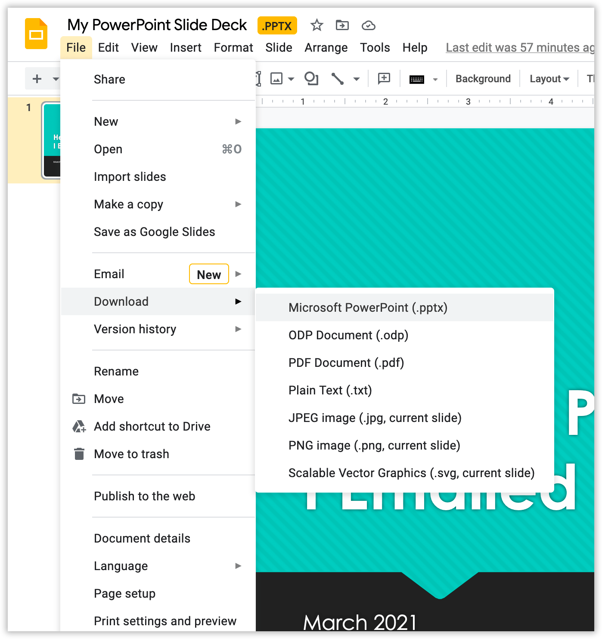602x639 pixels.
Task: Click the .PPTX file format badge
Action: pos(277,26)
